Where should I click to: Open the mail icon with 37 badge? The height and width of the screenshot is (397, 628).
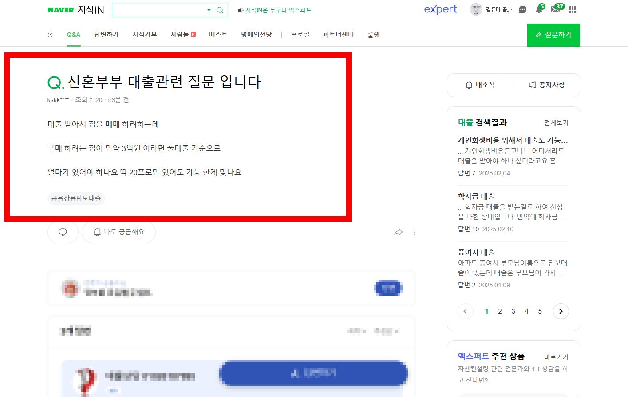point(557,9)
